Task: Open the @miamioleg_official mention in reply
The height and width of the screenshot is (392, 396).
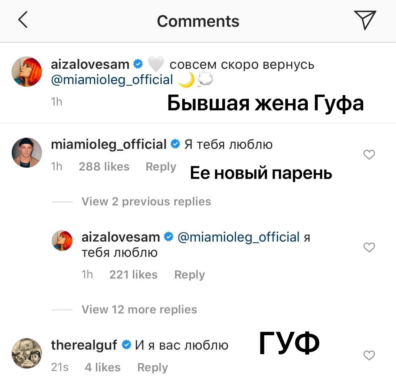Action: pos(238,237)
